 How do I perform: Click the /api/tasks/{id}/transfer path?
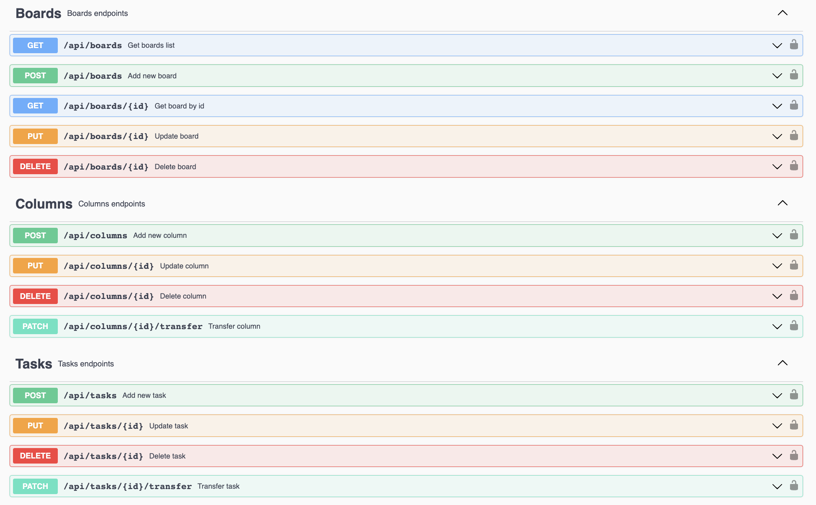tap(128, 486)
